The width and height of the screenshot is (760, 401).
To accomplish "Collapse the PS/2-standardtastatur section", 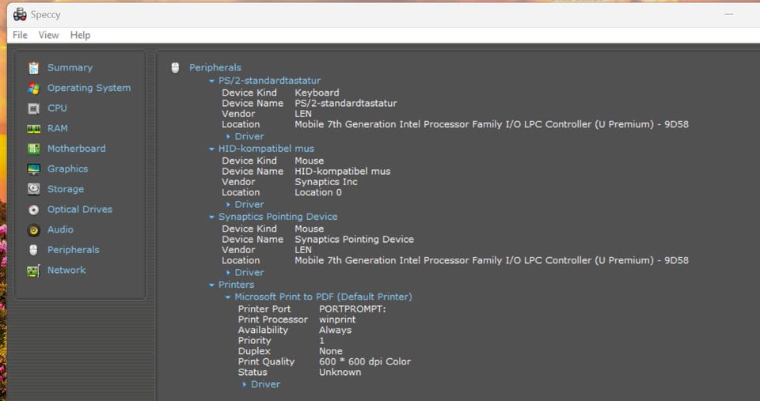I will [x=211, y=81].
